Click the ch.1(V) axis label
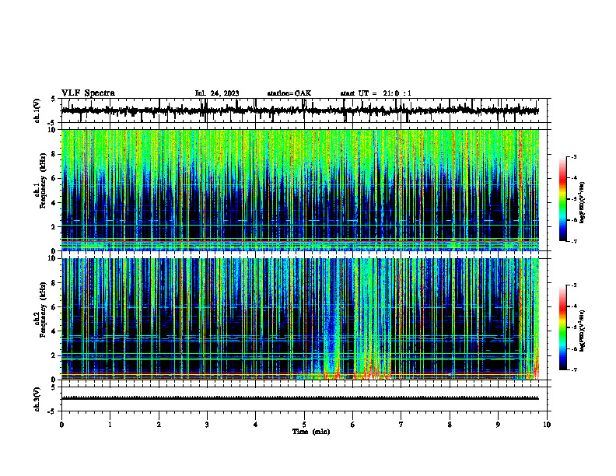This screenshot has width=616, height=476. [37, 110]
